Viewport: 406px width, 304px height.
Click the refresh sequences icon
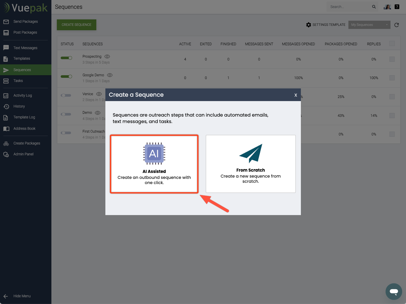click(x=396, y=25)
